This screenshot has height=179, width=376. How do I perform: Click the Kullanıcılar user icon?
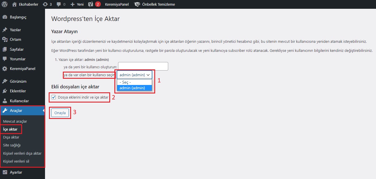(5, 101)
